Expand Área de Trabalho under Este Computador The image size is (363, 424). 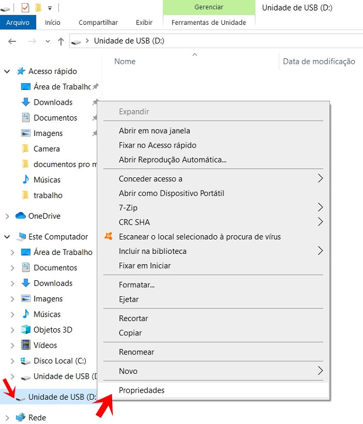[x=13, y=253]
